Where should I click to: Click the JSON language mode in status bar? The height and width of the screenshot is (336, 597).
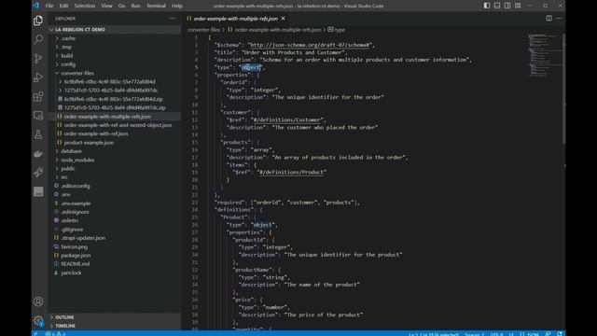(530, 334)
